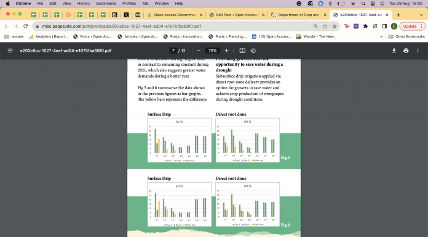The width and height of the screenshot is (428, 237).
Task: Open the Analytics | Report bookmark
Action: [x=49, y=37]
